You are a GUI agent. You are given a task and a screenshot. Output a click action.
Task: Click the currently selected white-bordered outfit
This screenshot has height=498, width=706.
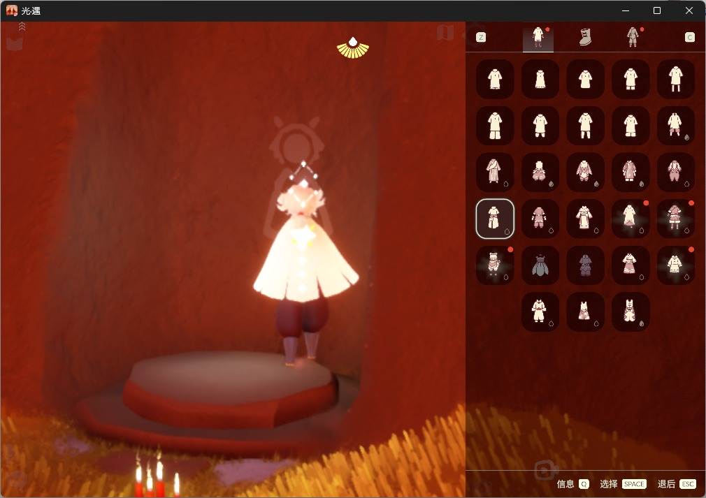tap(495, 218)
